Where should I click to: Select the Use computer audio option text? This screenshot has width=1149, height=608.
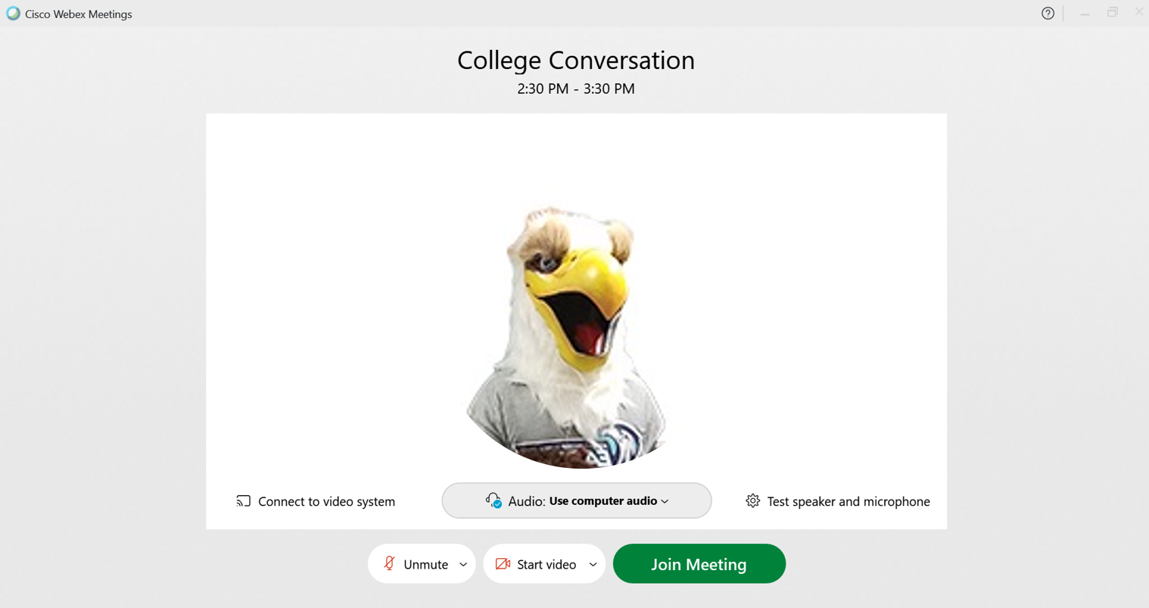[x=603, y=500]
